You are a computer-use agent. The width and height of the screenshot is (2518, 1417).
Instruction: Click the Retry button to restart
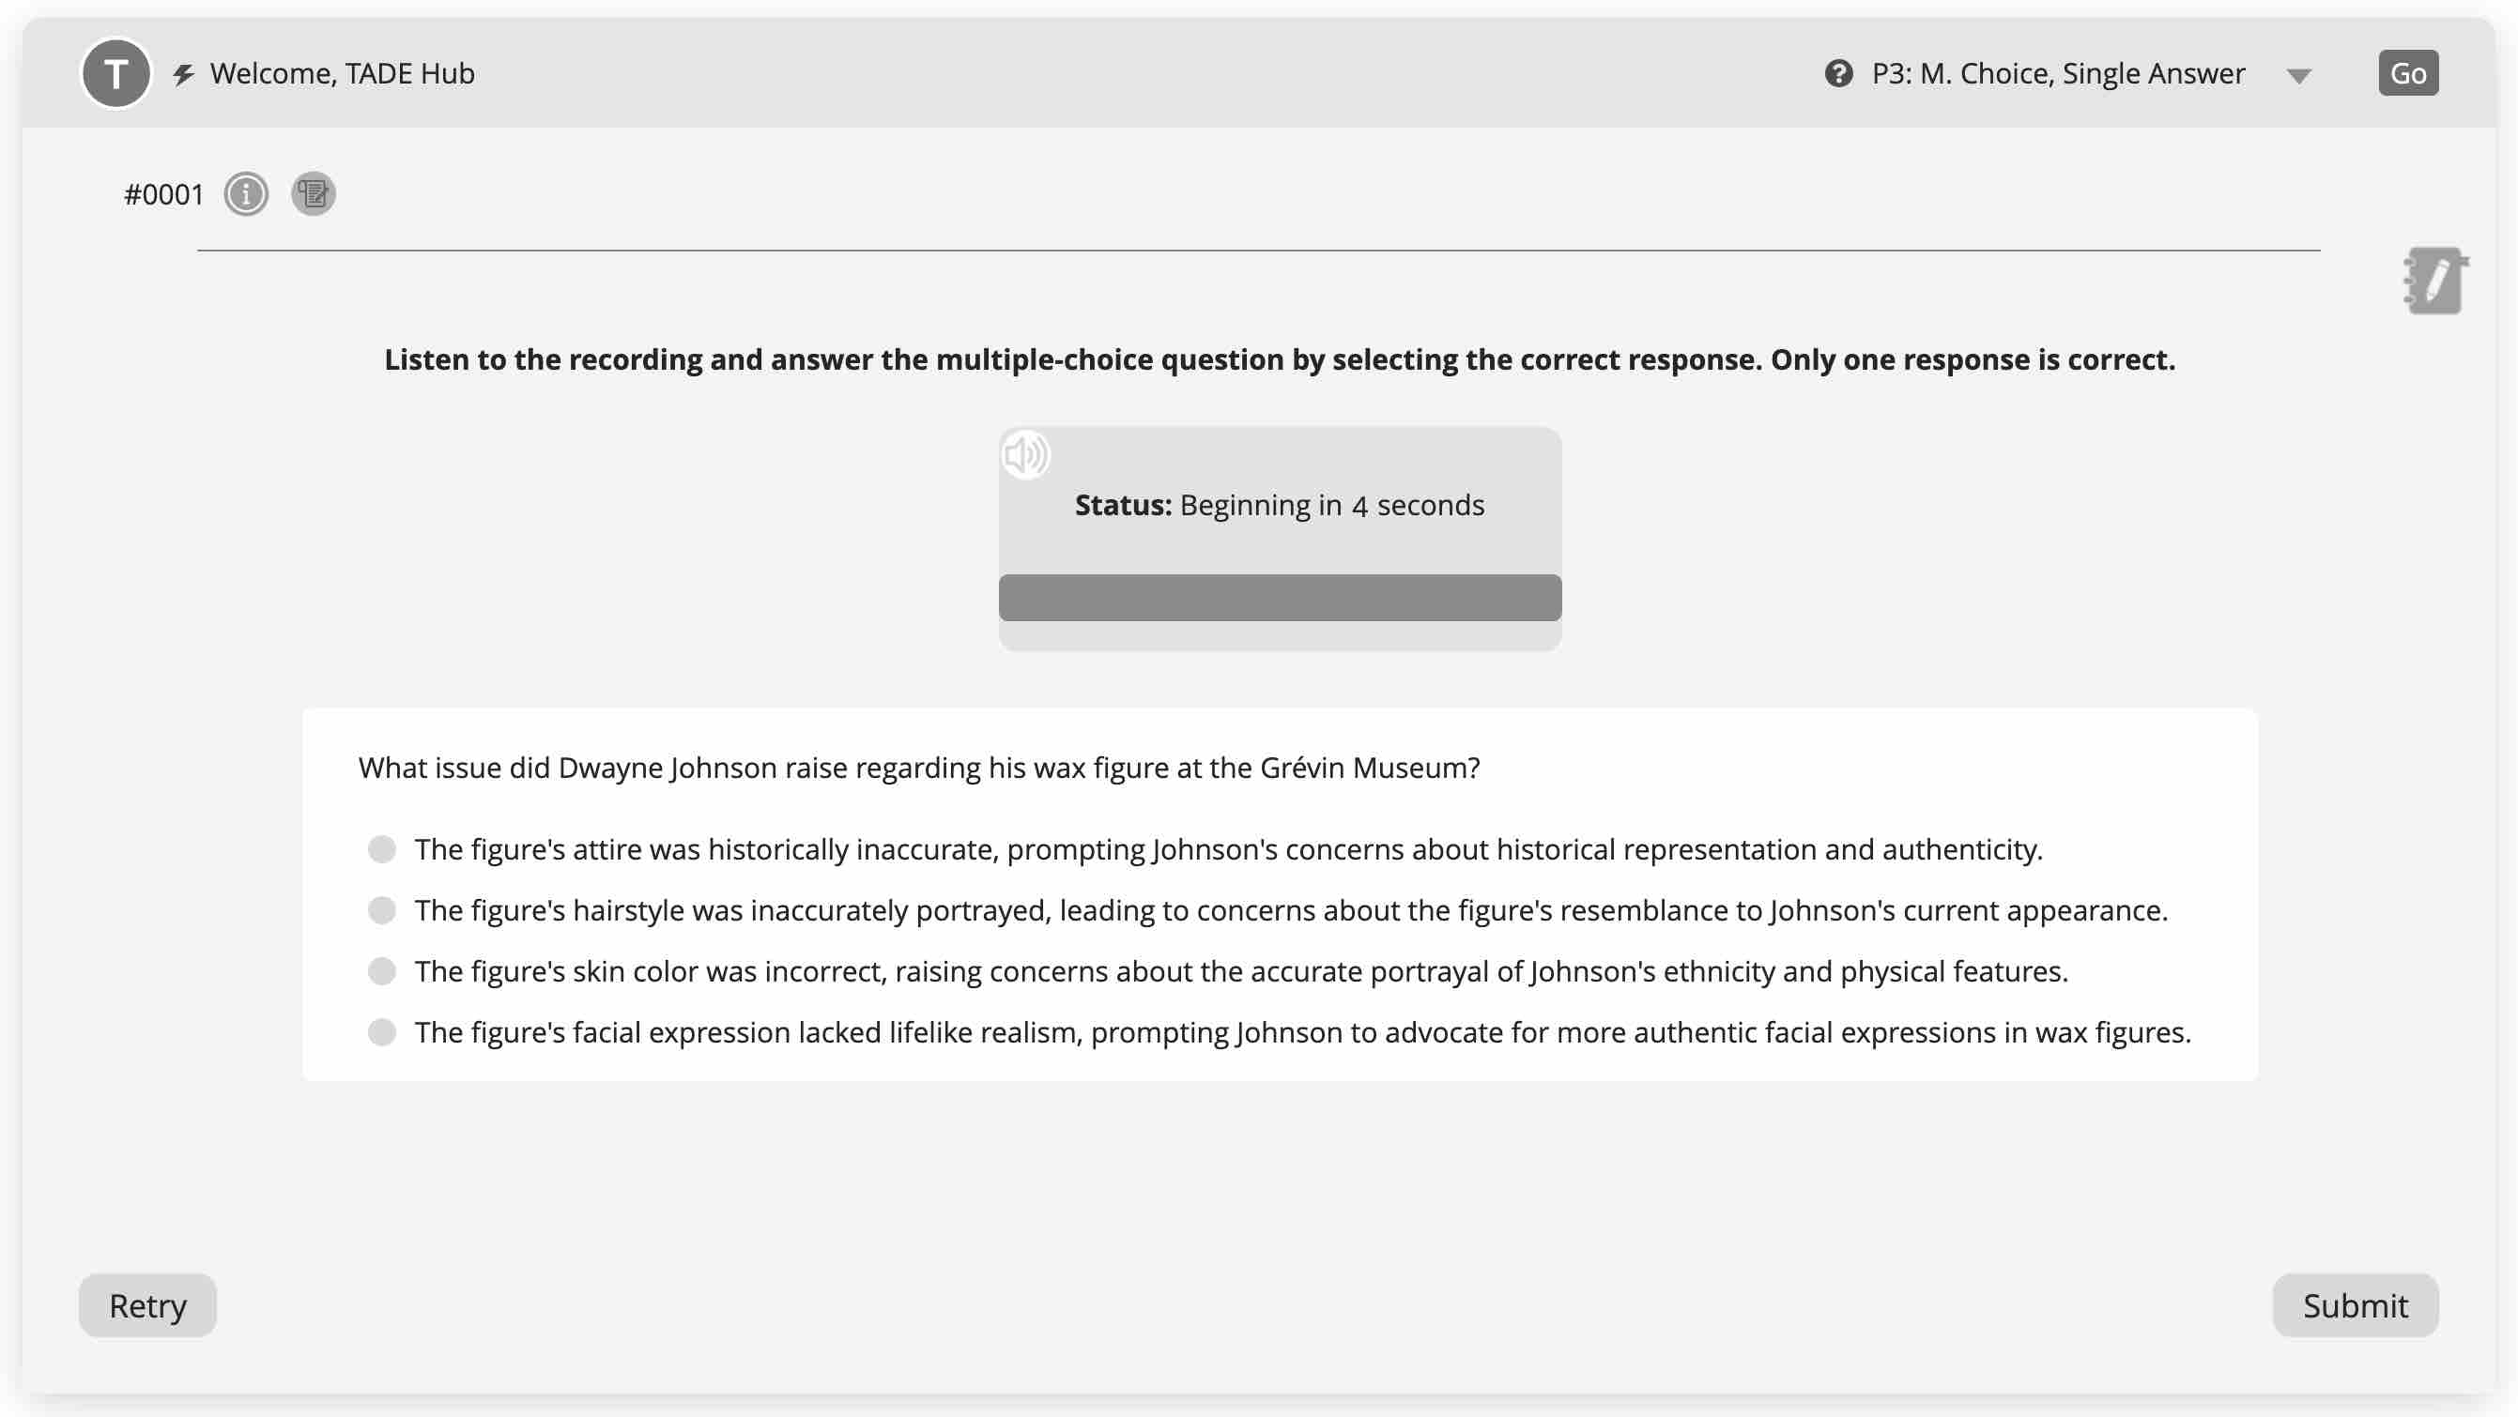tap(147, 1304)
